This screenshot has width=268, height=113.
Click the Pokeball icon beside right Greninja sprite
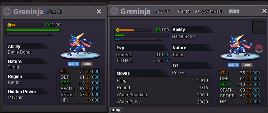coord(259,49)
